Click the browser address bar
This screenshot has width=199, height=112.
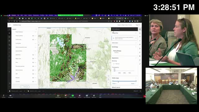[63, 21]
